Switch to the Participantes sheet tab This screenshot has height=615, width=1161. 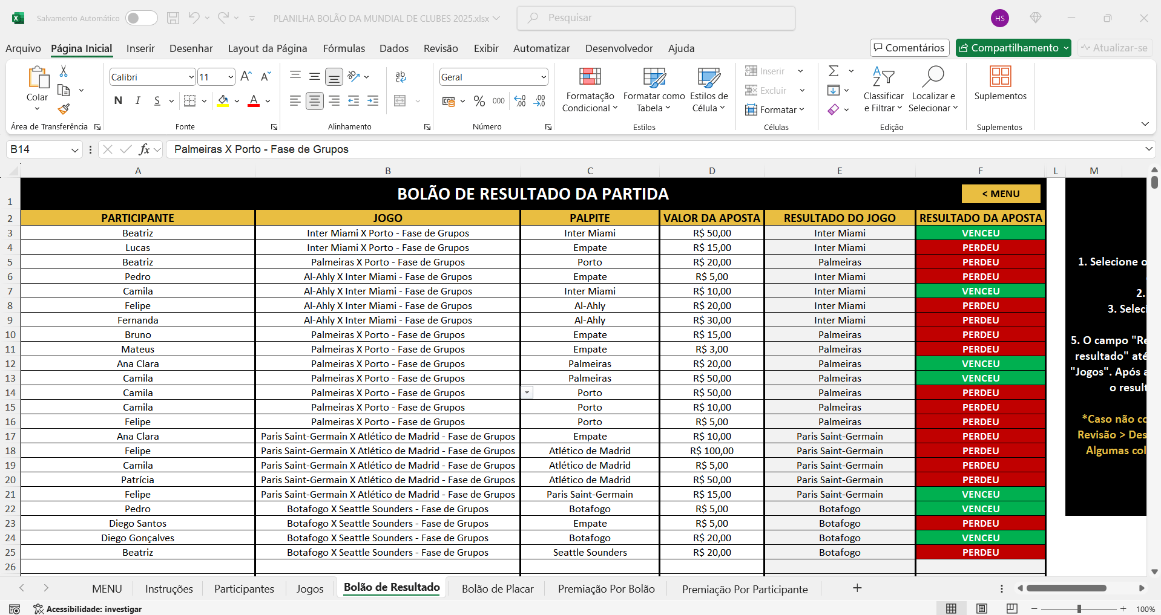click(244, 589)
